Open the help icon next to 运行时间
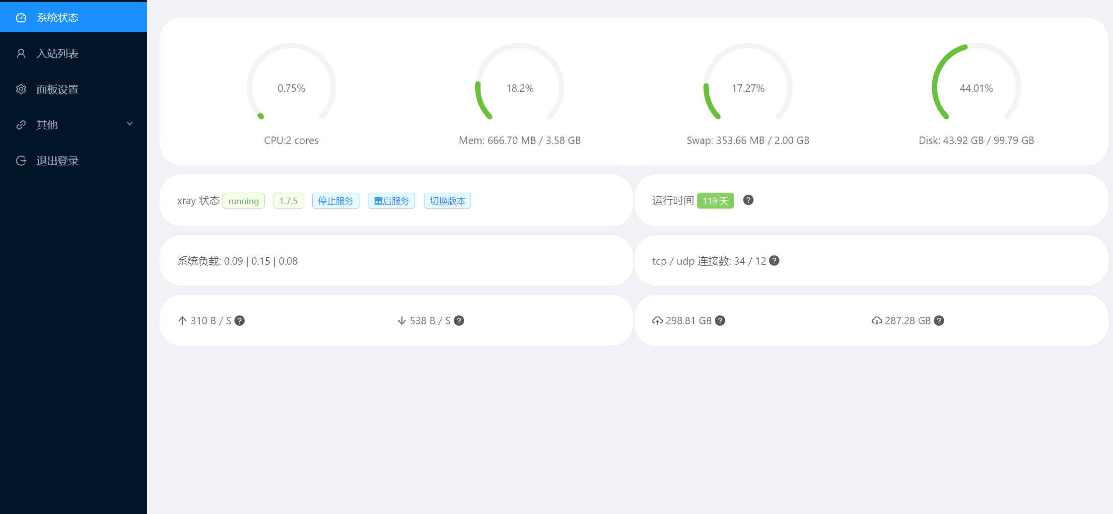Screen dimensions: 1113x514 [748, 200]
